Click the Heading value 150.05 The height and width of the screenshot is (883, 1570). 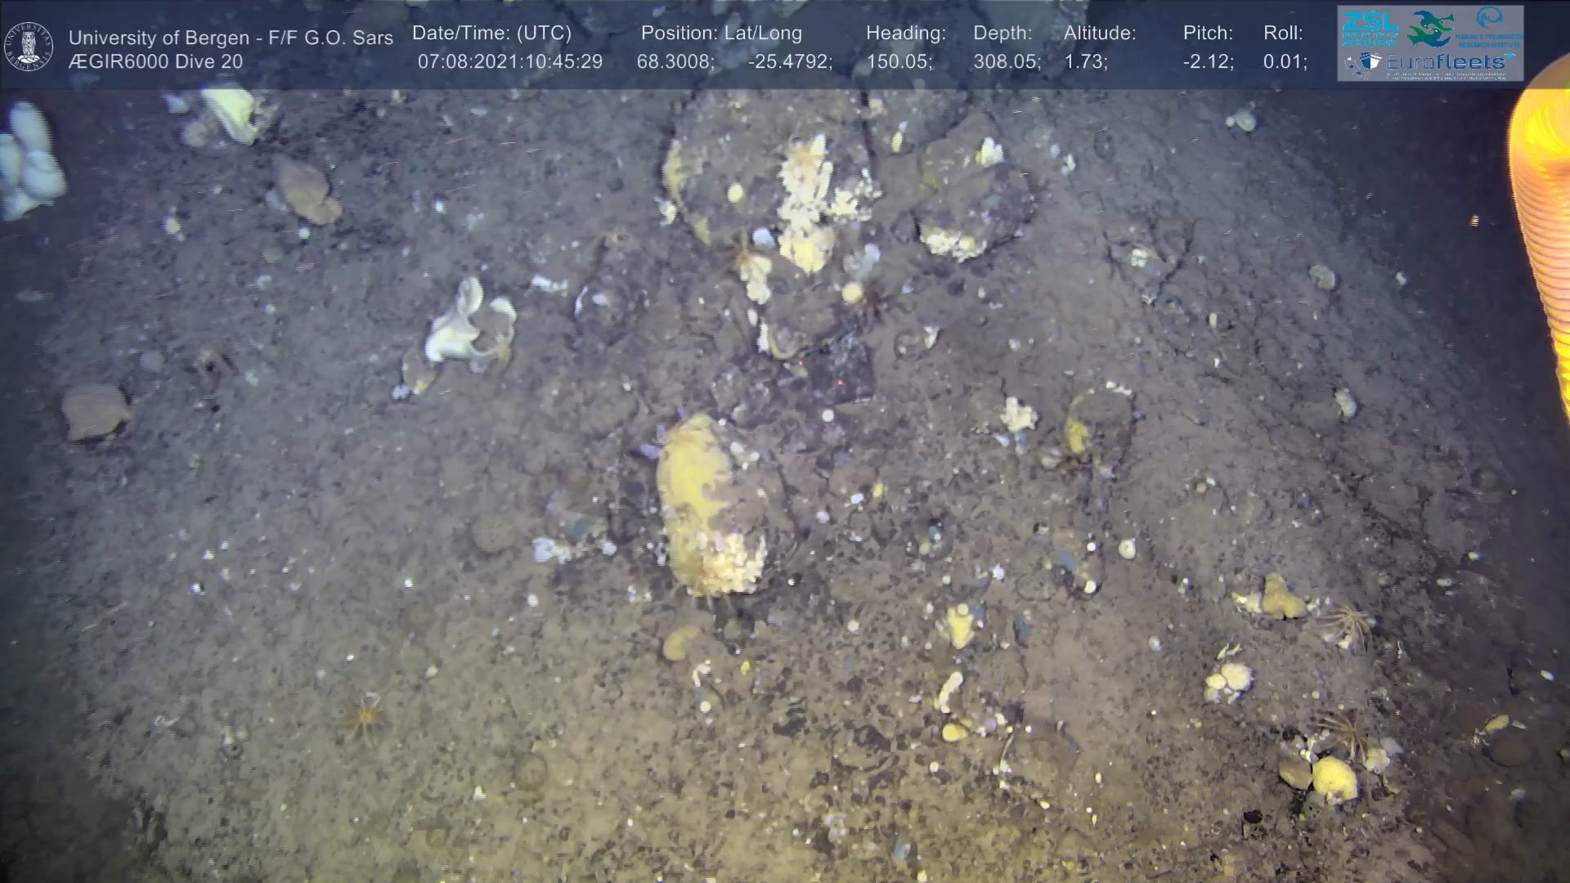pyautogui.click(x=899, y=62)
